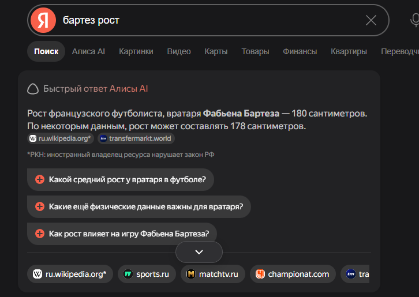Click the matchtv.ru M icon

point(191,274)
